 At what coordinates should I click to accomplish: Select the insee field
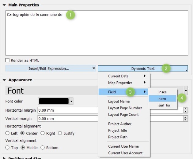[x=162, y=92]
